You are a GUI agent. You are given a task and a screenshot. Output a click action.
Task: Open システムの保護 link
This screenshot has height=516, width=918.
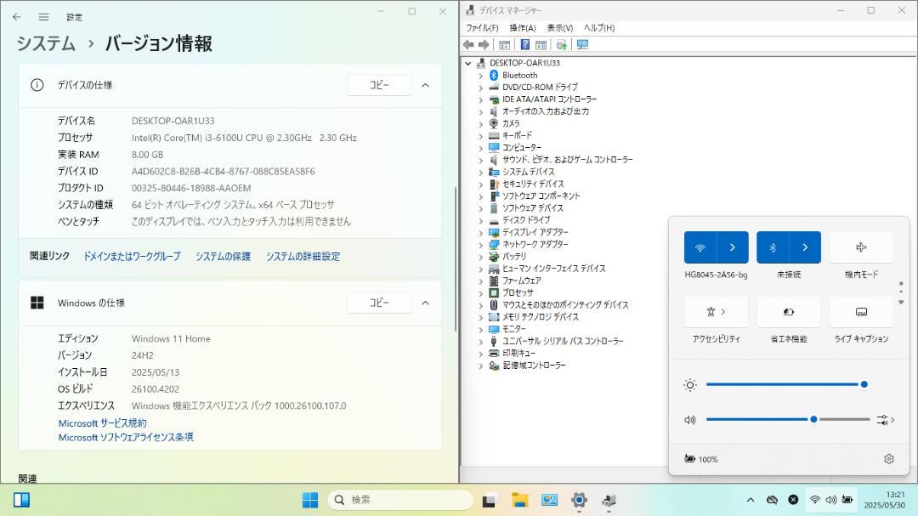pyautogui.click(x=223, y=257)
